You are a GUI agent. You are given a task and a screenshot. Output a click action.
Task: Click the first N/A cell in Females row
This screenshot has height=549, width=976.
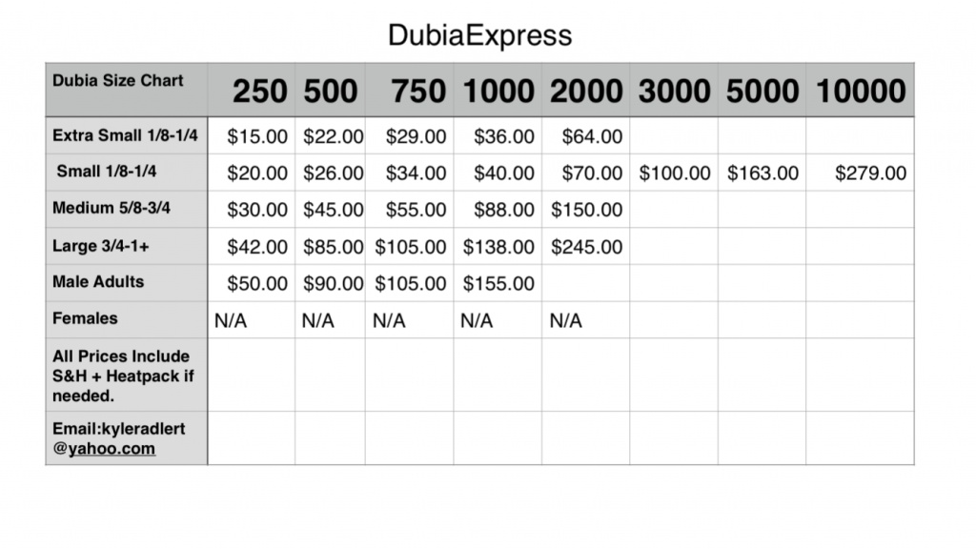(231, 321)
